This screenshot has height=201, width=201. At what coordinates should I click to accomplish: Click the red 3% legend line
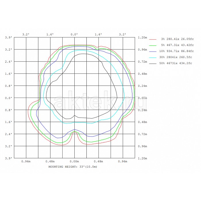click(x=153, y=40)
